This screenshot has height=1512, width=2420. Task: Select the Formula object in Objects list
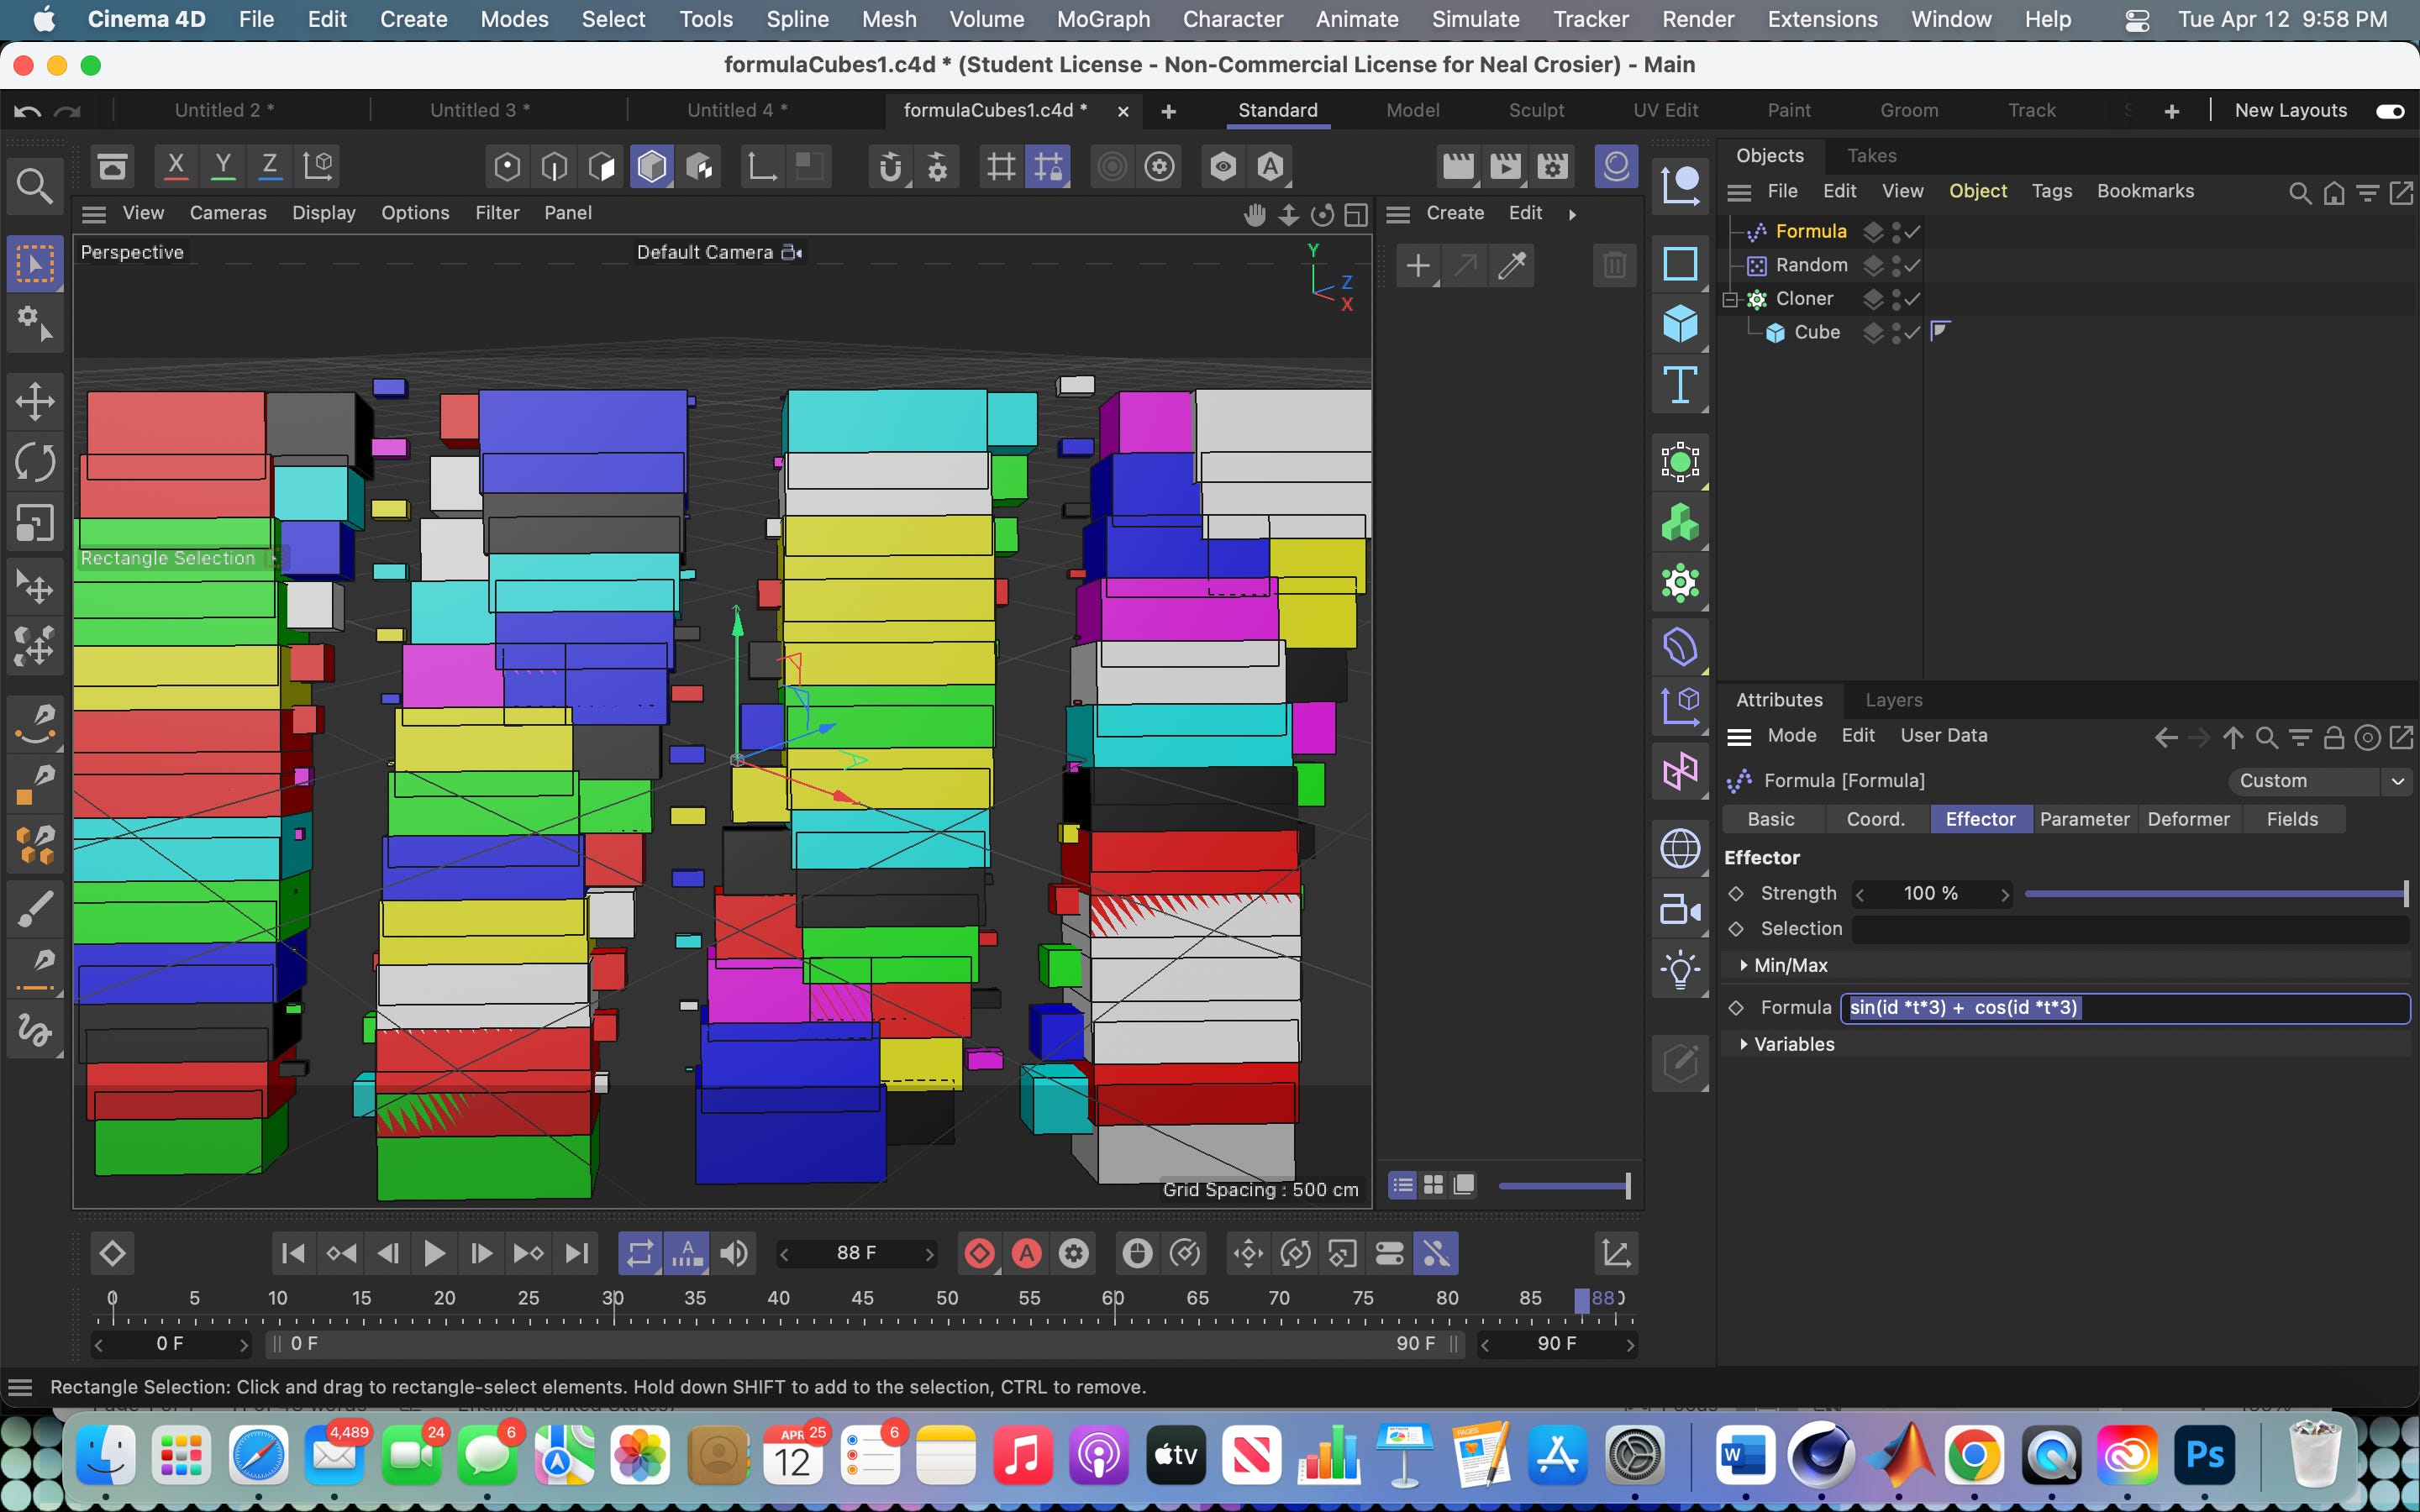click(1810, 231)
